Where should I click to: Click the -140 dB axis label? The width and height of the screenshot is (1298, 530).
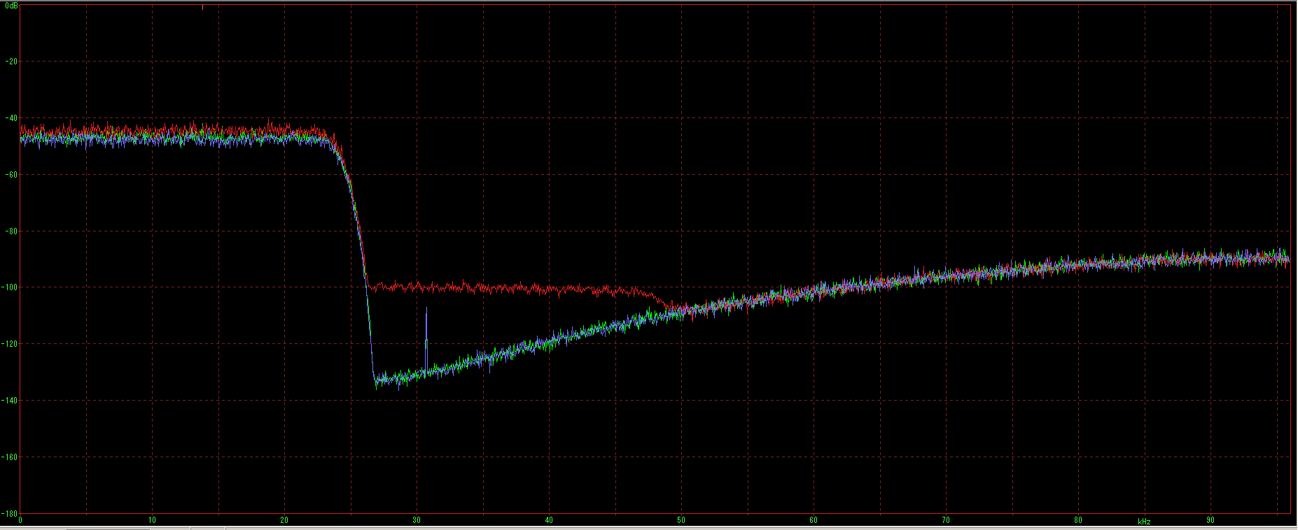tap(9, 401)
